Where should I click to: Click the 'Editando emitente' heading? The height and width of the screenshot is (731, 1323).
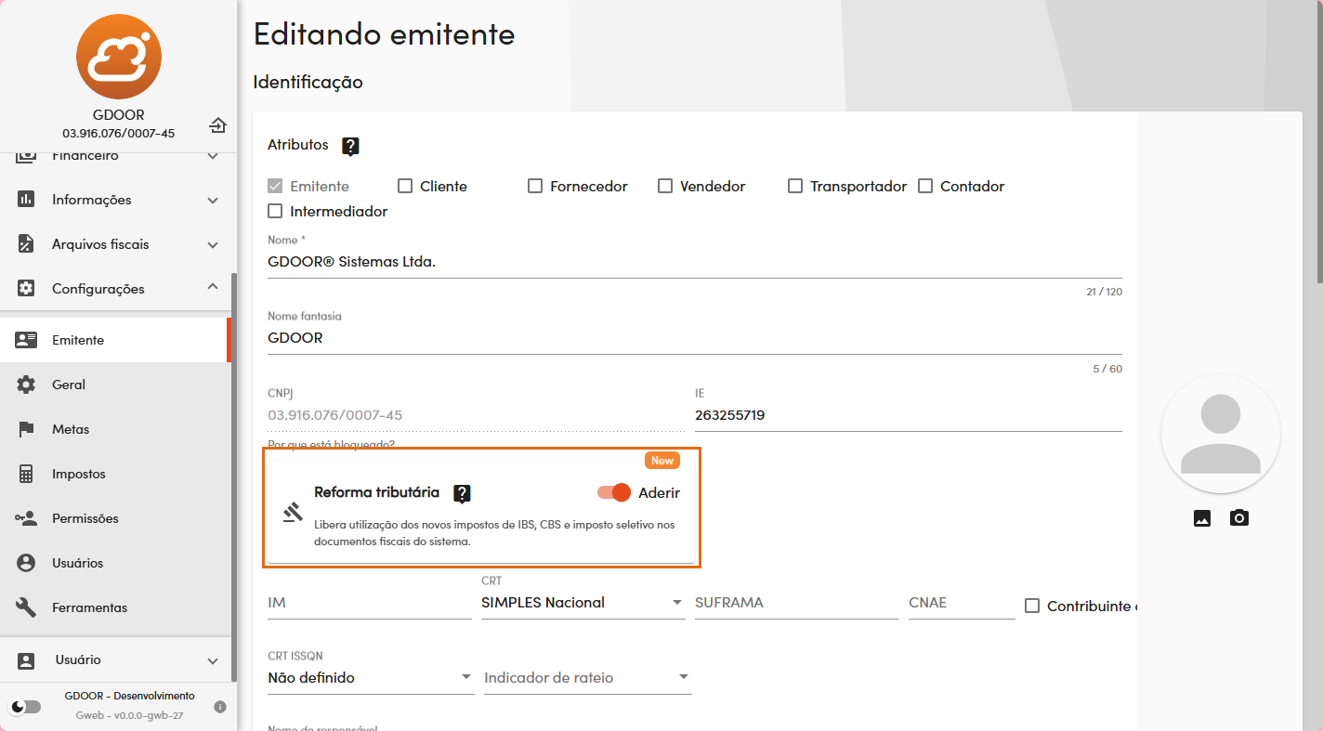click(384, 34)
